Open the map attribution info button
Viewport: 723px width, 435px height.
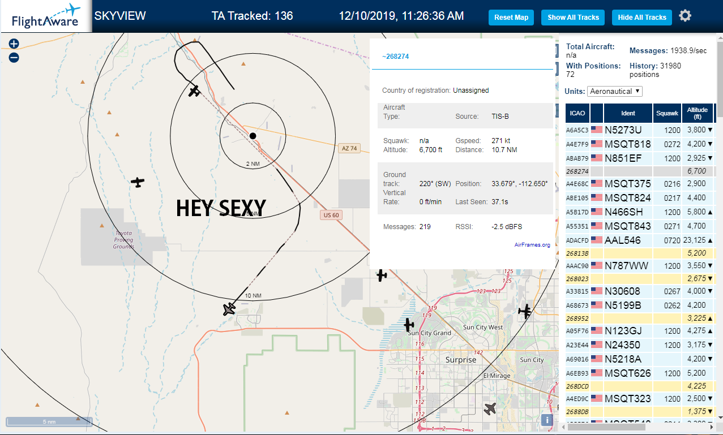point(546,420)
